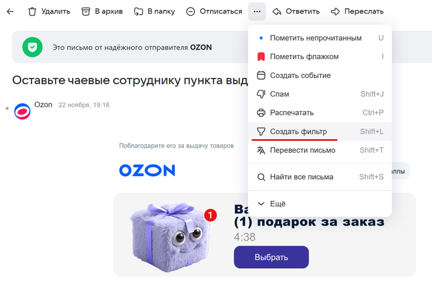Click the Отписаться unsubscribe icon
The image size is (432, 283).
[x=191, y=11]
